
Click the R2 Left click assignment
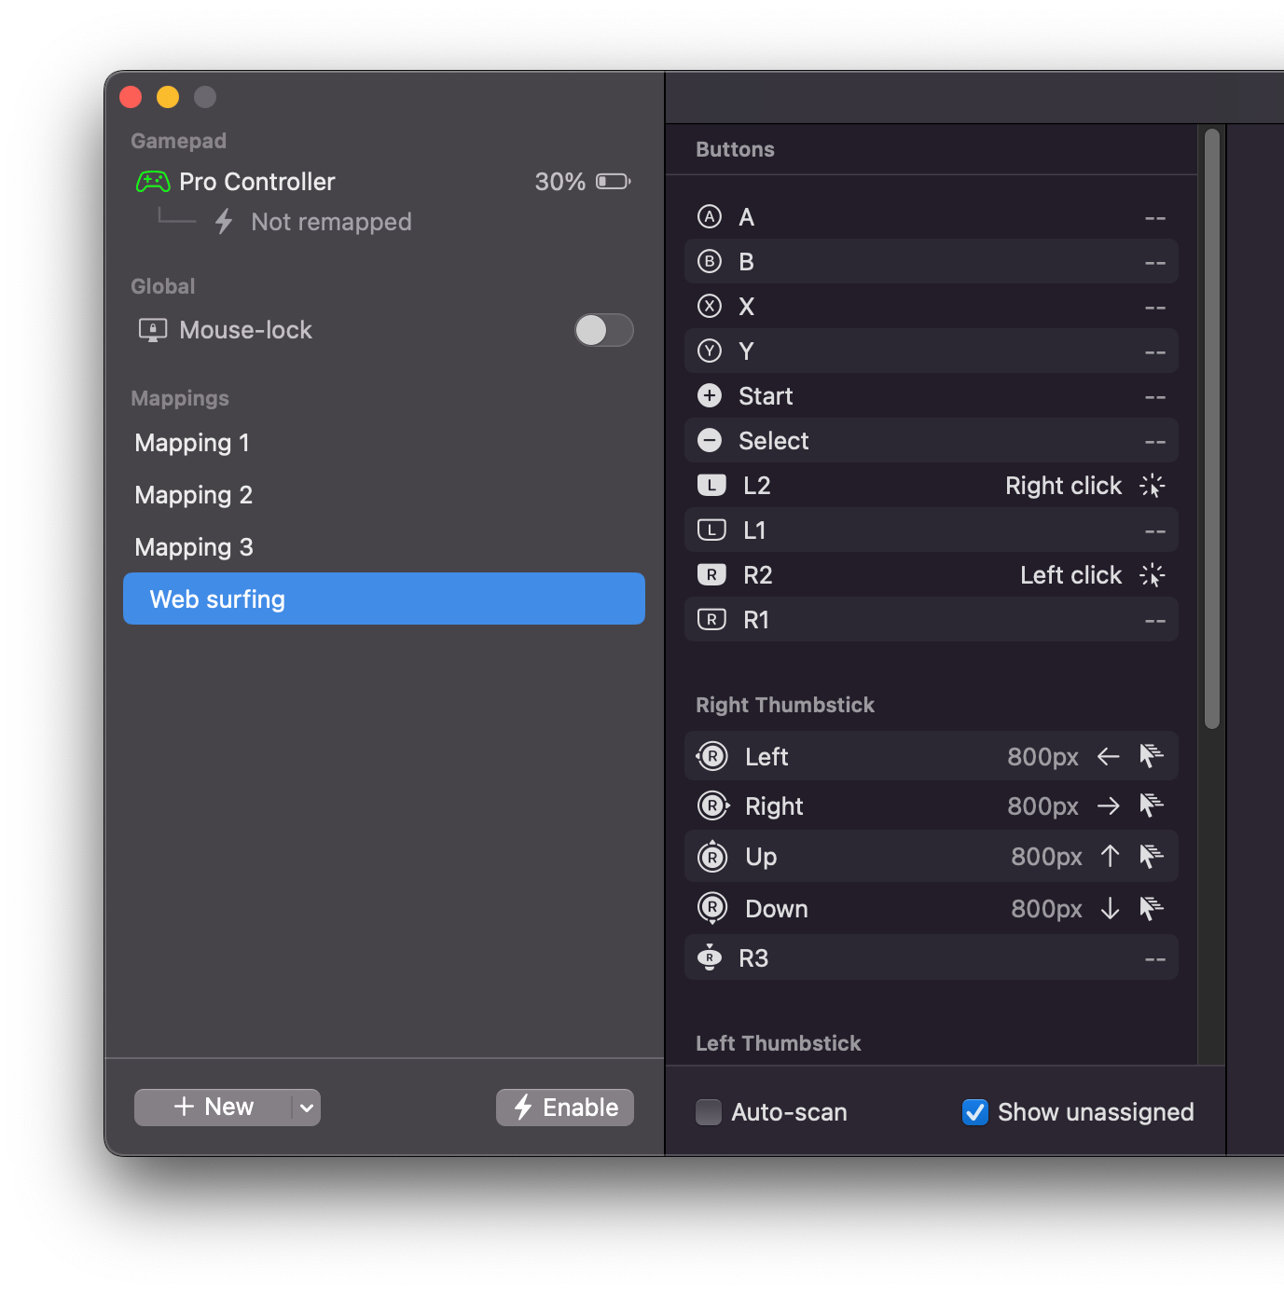[1070, 575]
